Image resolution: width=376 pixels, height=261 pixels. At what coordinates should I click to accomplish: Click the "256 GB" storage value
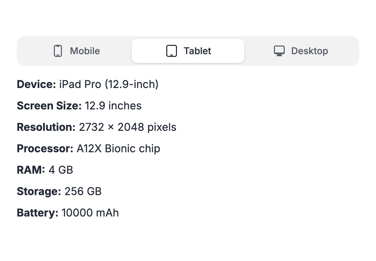click(83, 191)
